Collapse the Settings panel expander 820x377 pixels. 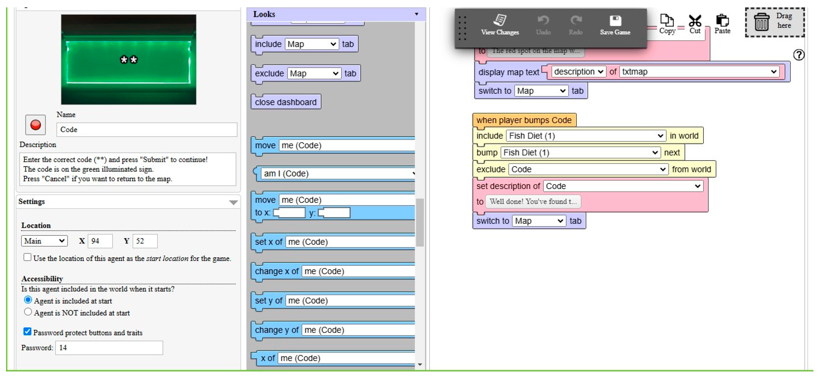[233, 202]
